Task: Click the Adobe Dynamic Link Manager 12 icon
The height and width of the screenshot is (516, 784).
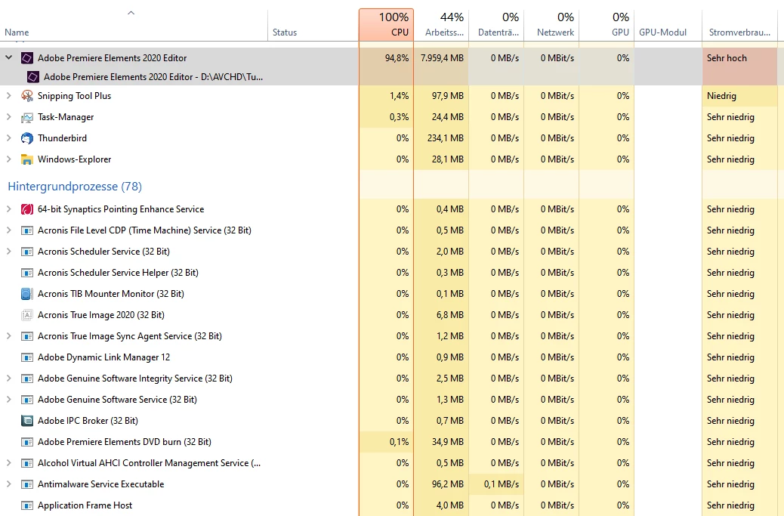Action: (27, 357)
